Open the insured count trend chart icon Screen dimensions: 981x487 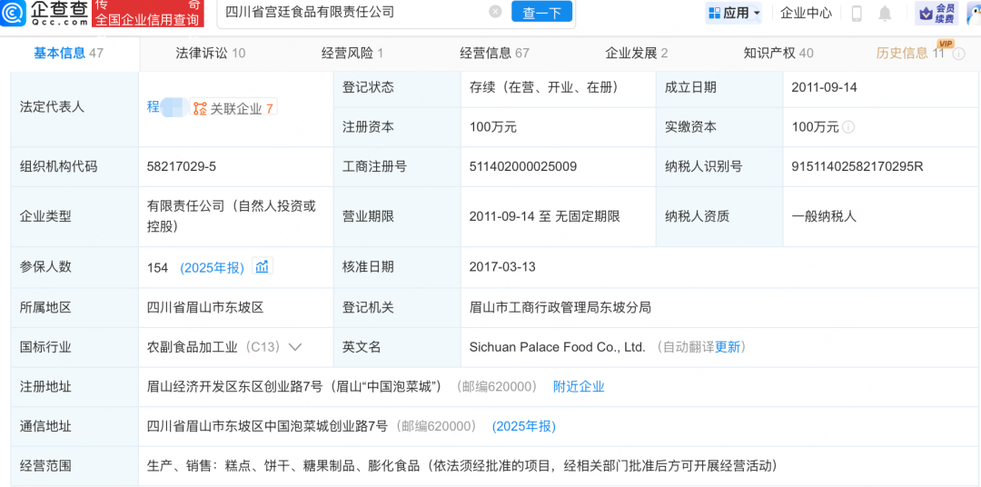tap(263, 266)
